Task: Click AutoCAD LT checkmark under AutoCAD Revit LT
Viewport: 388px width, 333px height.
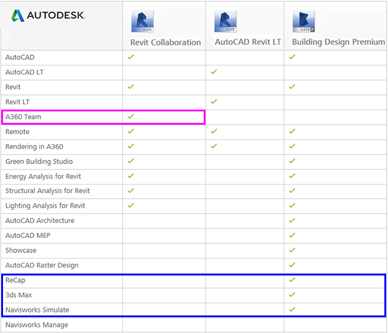Action: [x=214, y=71]
